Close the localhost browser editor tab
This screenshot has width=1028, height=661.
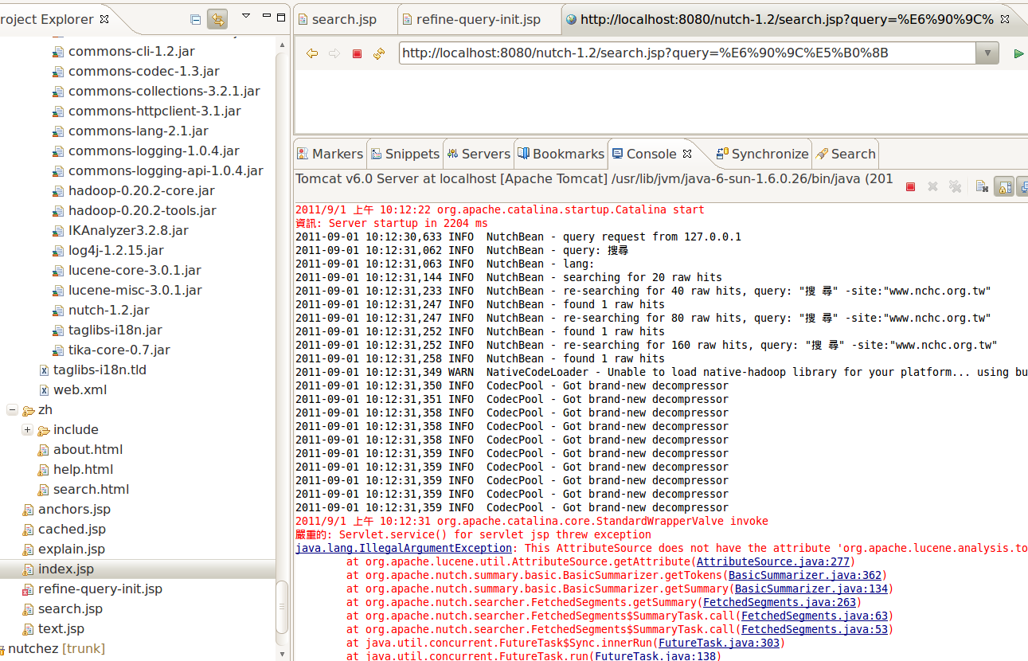click(x=1005, y=19)
